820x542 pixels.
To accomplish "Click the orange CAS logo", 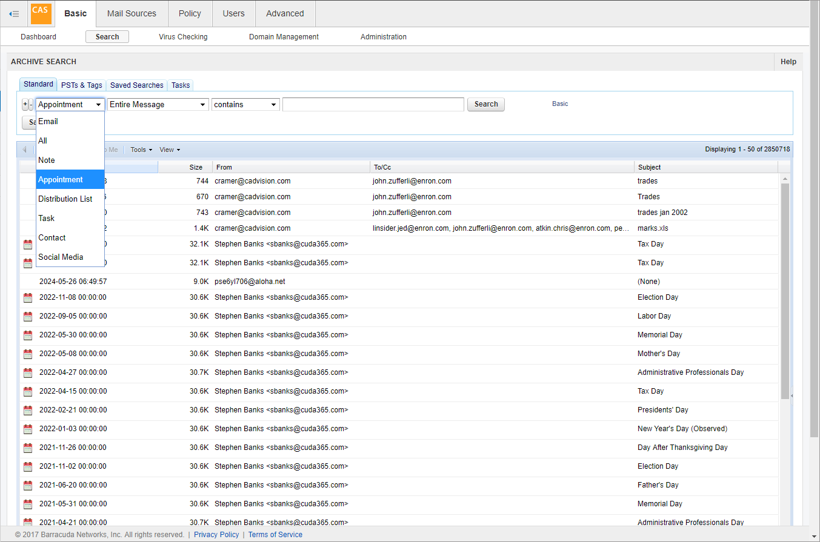I will pos(41,13).
